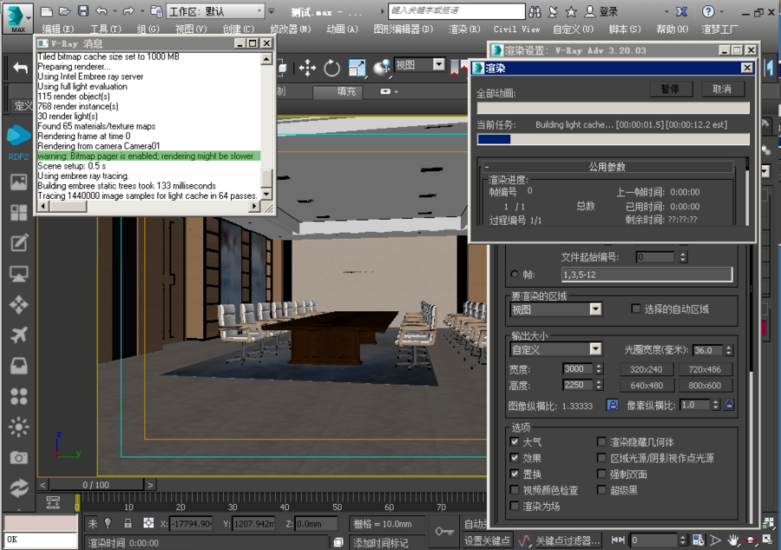The height and width of the screenshot is (550, 781).
Task: Select the 帧 radio button
Action: point(515,274)
